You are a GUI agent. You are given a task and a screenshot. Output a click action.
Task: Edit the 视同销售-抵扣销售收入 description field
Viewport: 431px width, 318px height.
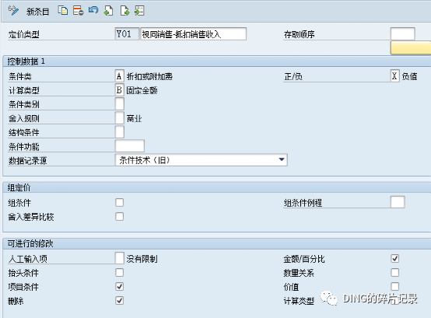(x=193, y=34)
